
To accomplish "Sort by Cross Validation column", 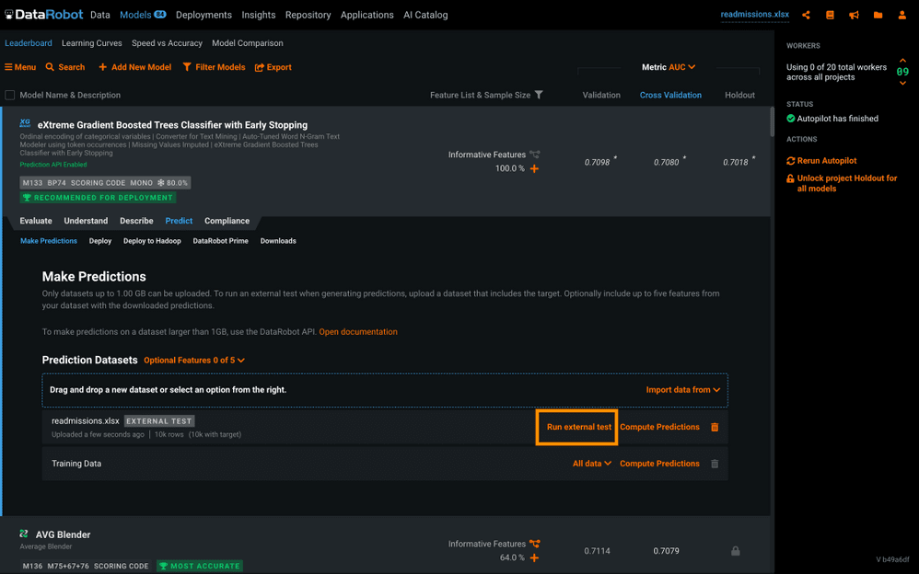I will 670,95.
